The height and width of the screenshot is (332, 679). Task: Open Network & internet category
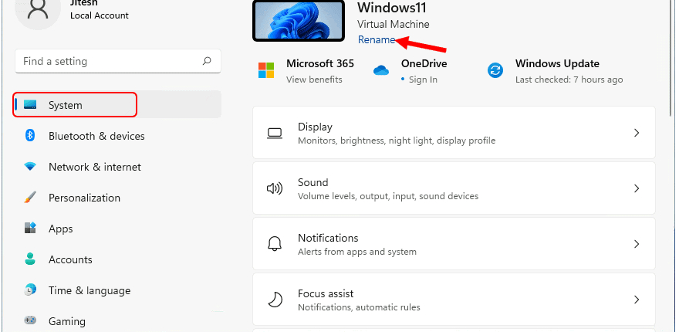tap(117, 167)
